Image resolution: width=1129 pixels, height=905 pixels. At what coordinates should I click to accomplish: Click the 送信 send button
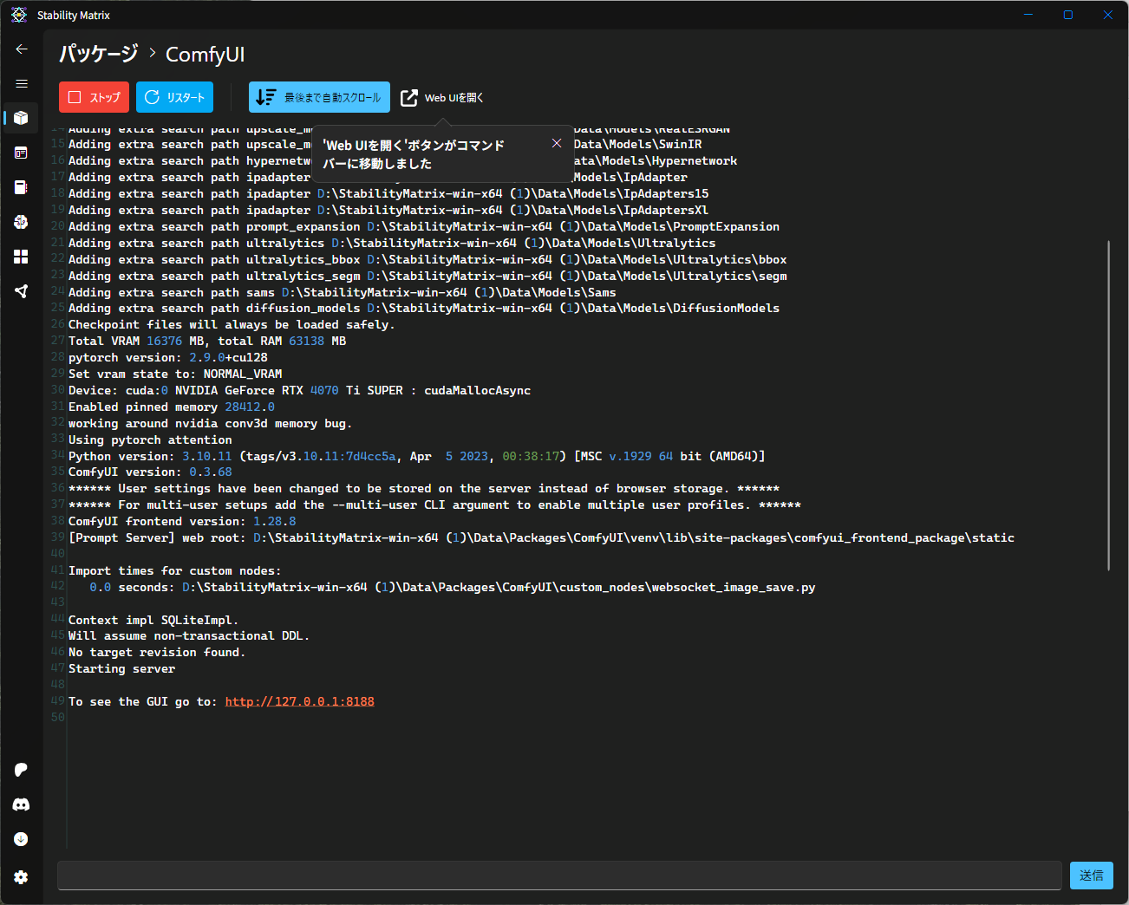(x=1091, y=876)
